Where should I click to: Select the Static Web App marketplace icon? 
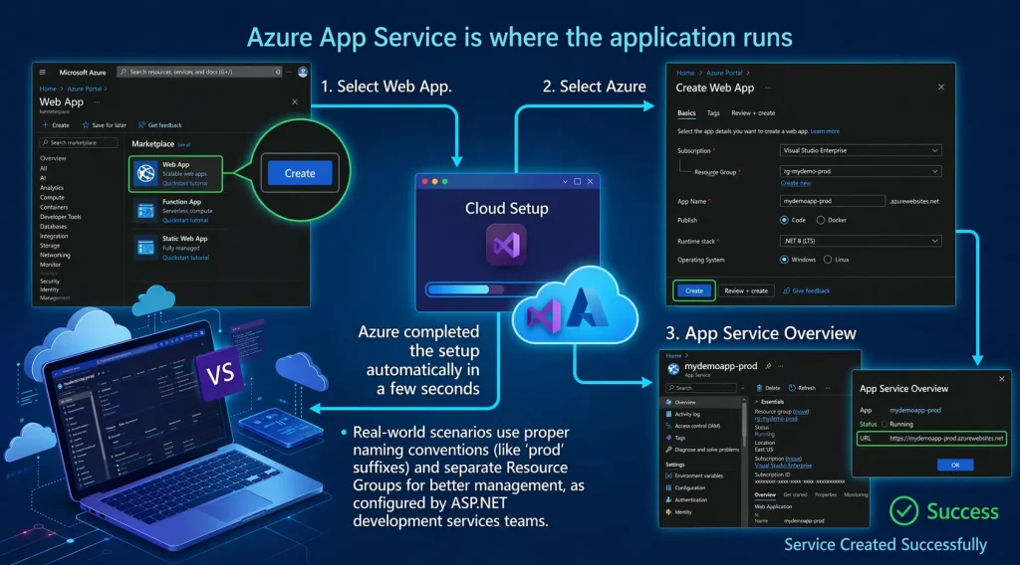tap(145, 248)
